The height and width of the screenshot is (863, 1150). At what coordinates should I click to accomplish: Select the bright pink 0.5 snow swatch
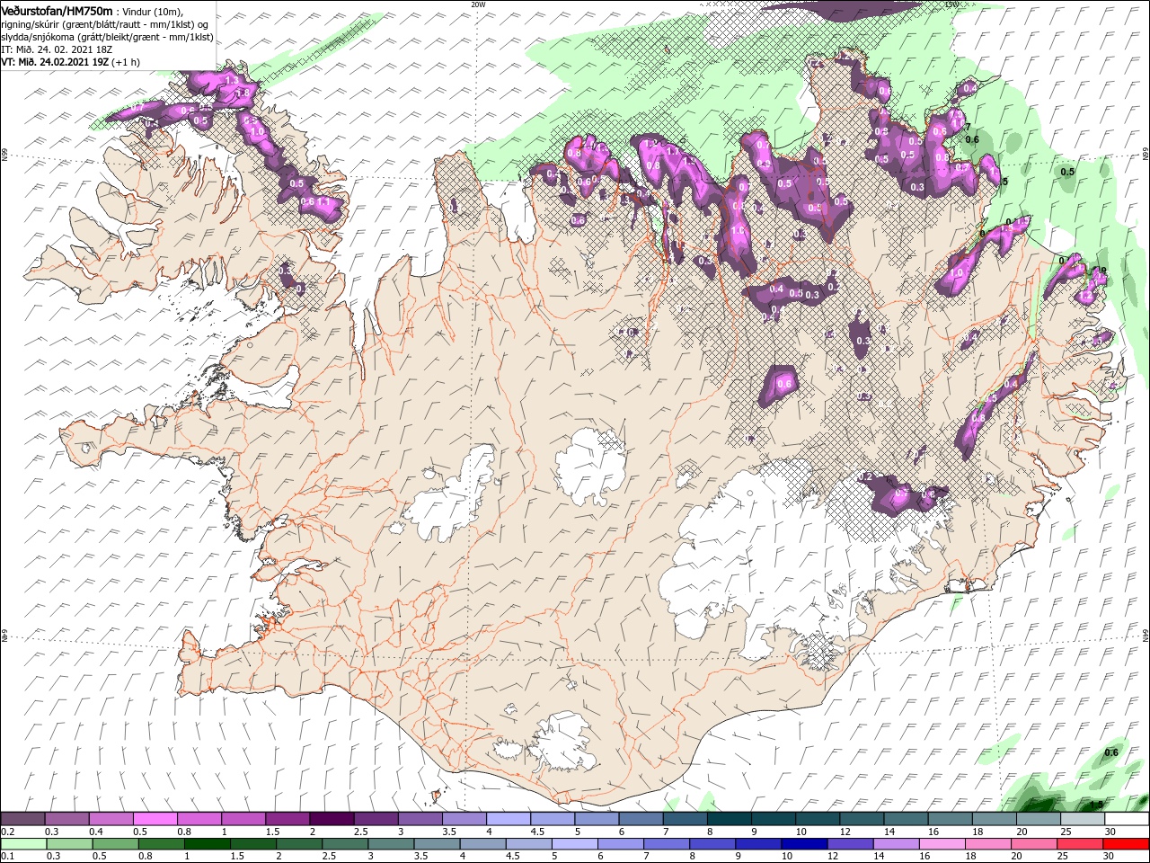155,819
